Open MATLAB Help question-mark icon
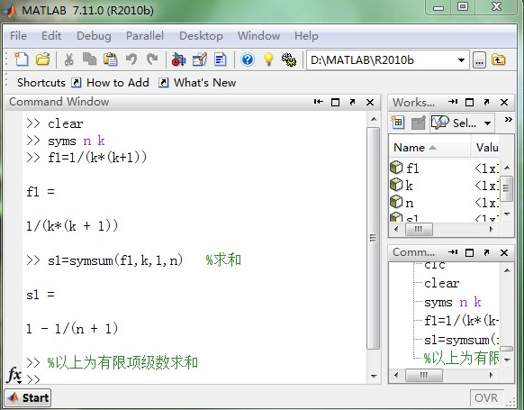Screen dimensions: 524x410 click(248, 59)
